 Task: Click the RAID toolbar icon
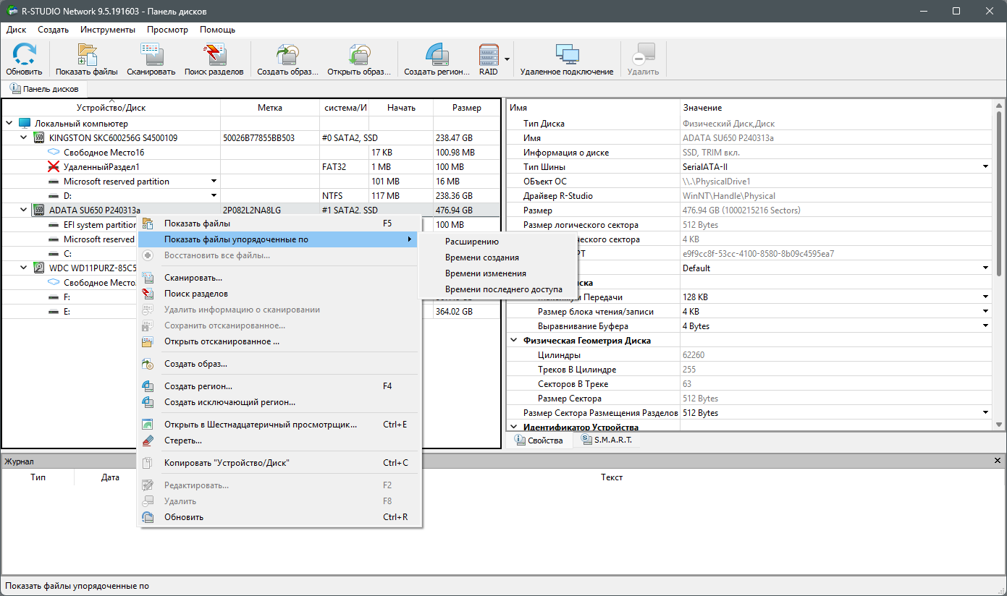coord(489,56)
